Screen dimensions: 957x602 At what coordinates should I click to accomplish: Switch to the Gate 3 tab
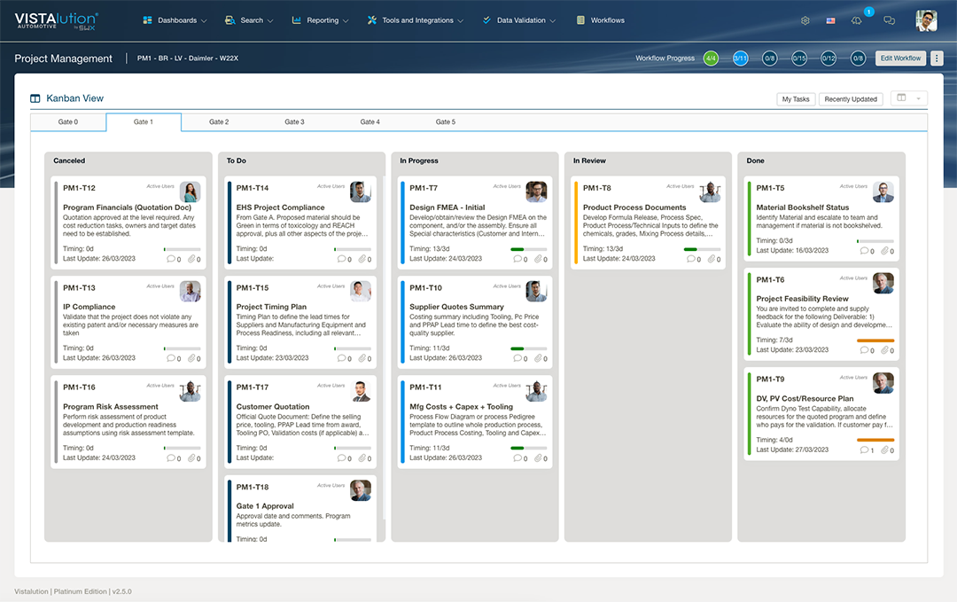pyautogui.click(x=294, y=122)
